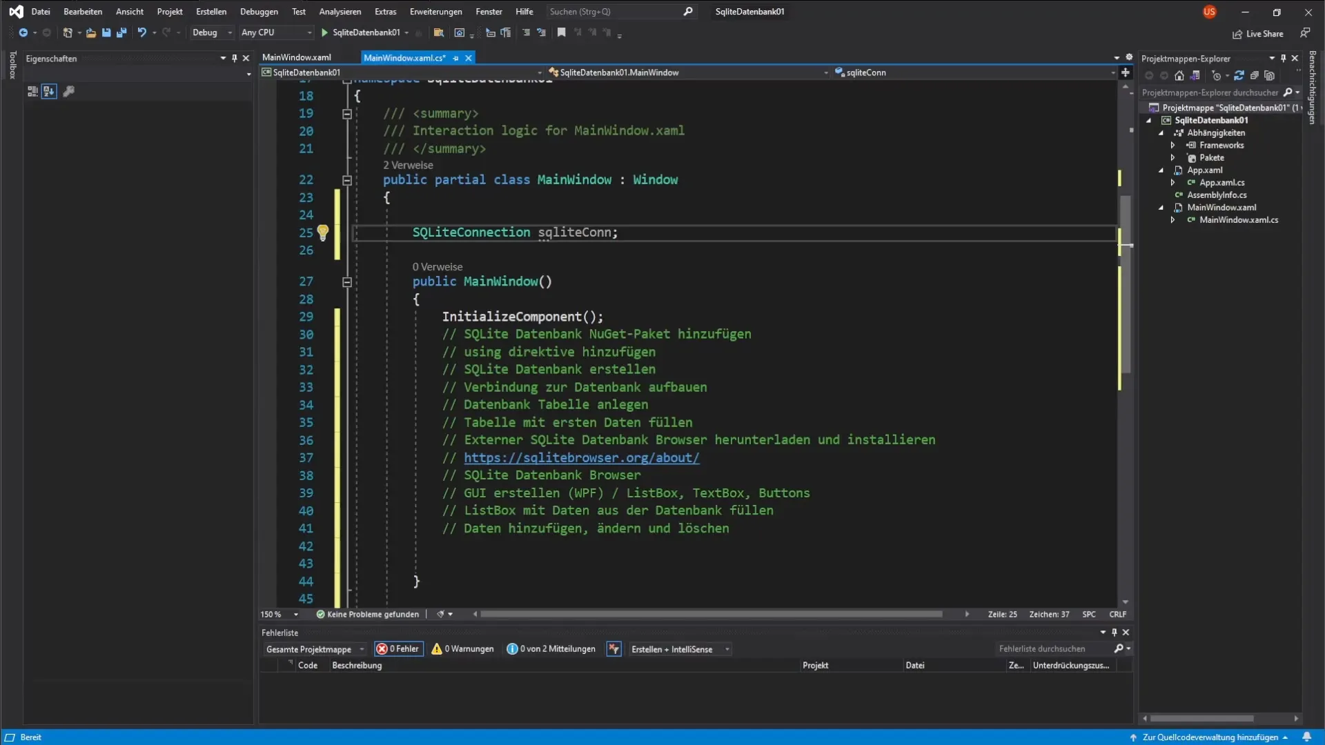Click the Sync with Active Document icon
1325x745 pixels.
tap(1239, 76)
